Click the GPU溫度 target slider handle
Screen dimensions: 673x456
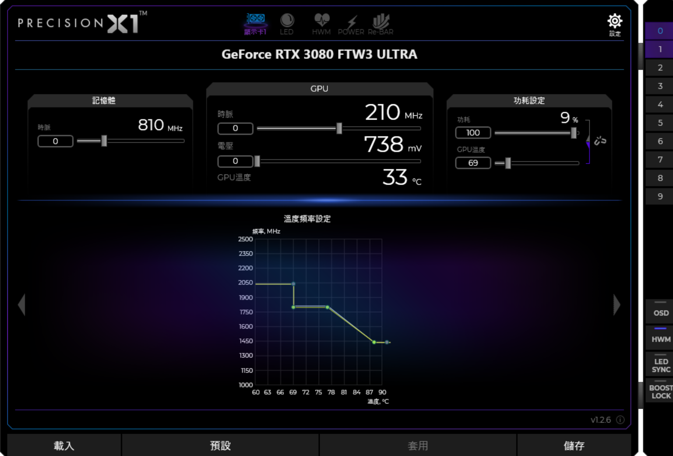(508, 163)
